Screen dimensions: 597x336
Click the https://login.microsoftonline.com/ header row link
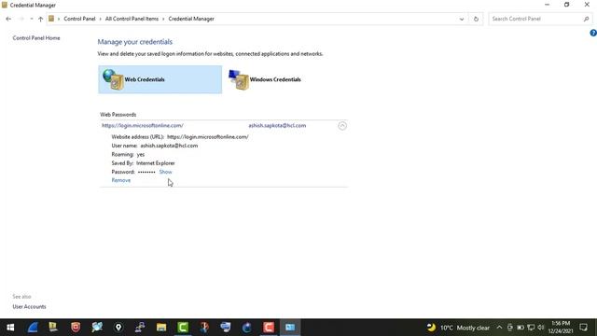(x=143, y=125)
